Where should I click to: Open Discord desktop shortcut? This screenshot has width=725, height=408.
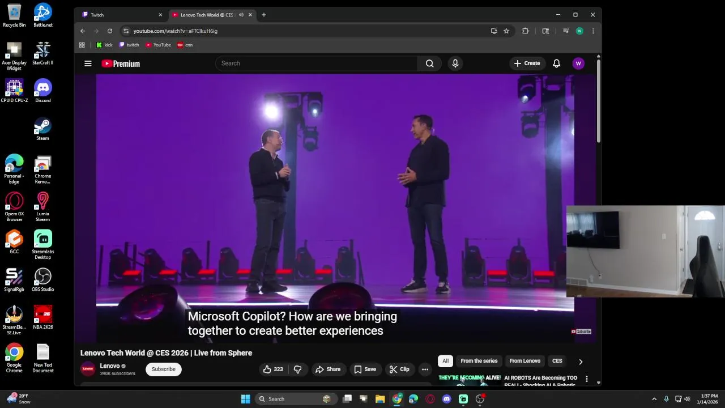pyautogui.click(x=42, y=91)
